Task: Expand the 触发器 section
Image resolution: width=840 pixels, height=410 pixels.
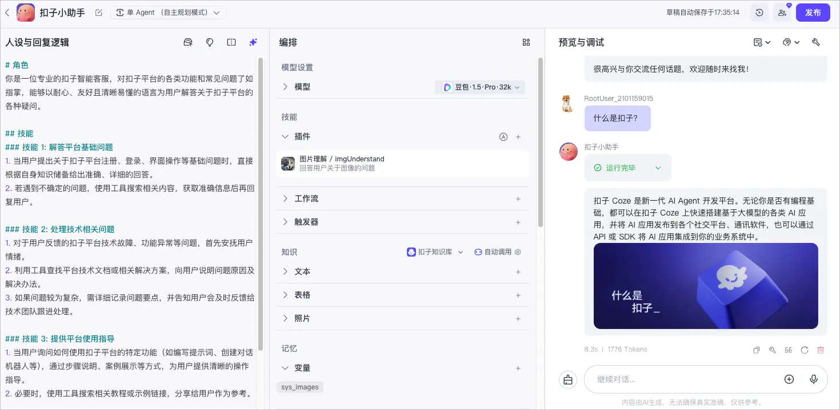Action: [285, 222]
